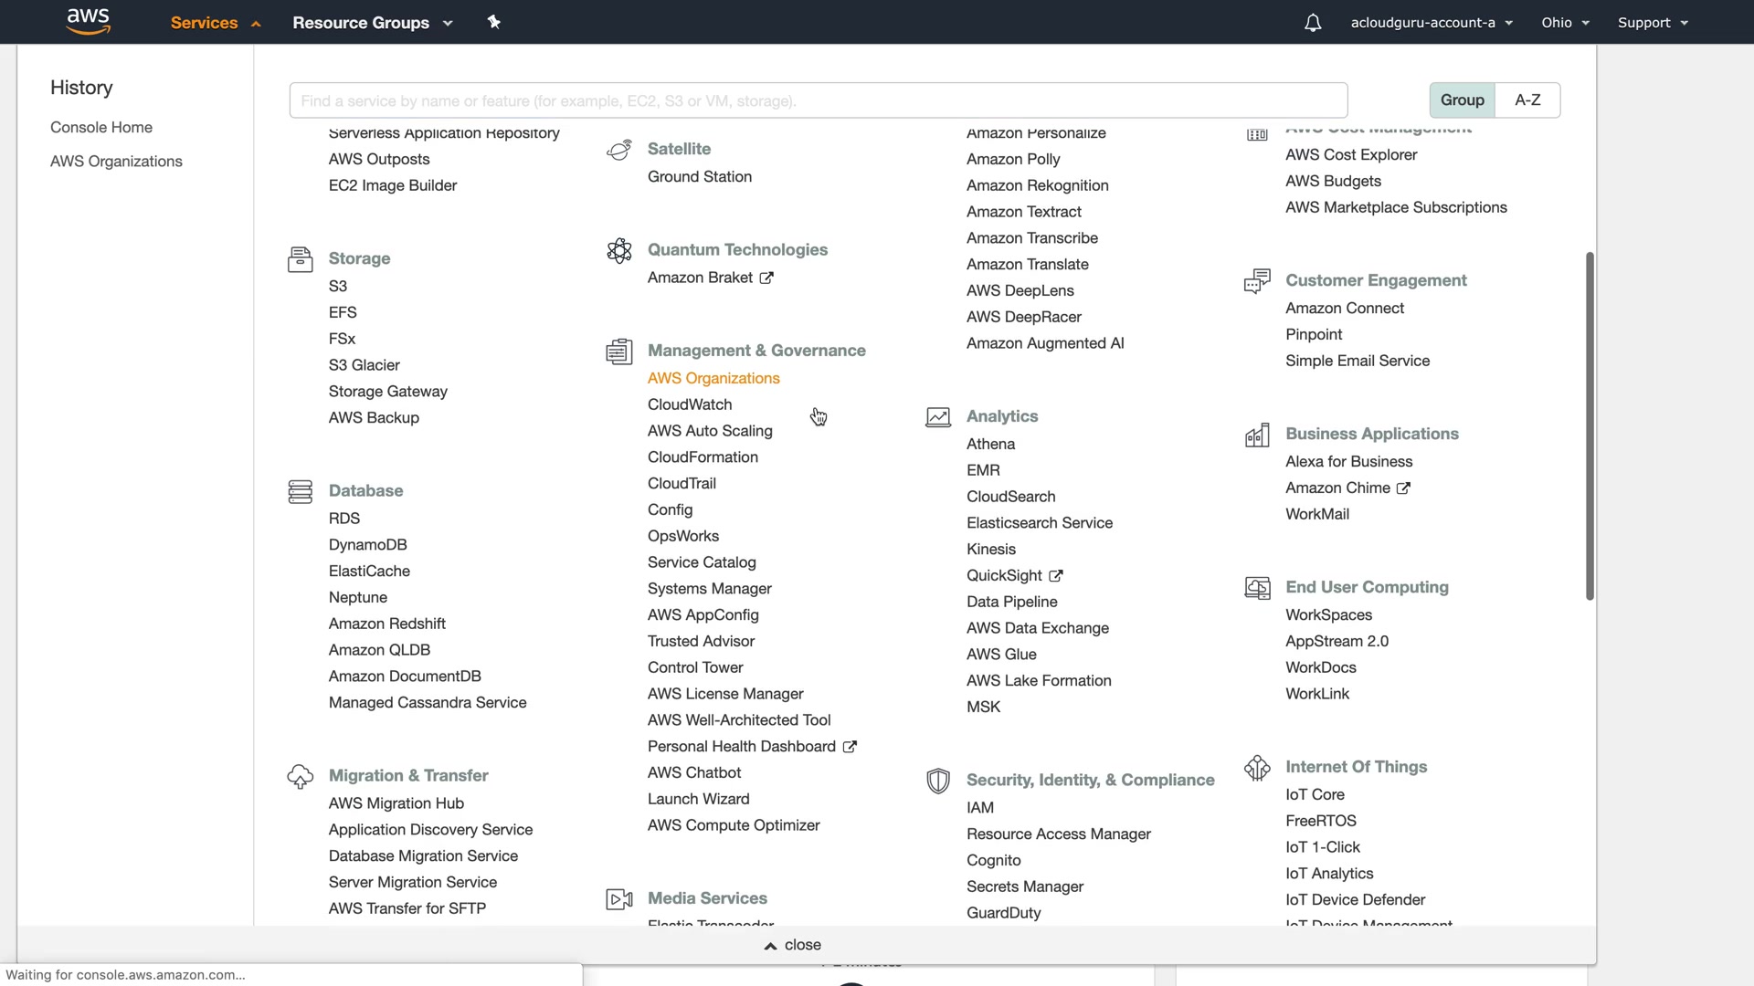This screenshot has height=986, width=1754.
Task: Open CloudFormation service link
Action: point(703,457)
